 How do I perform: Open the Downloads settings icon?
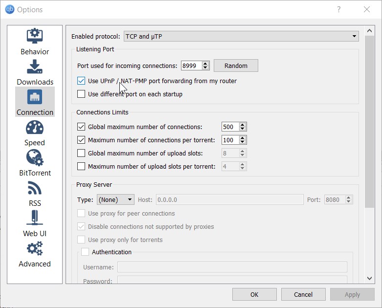pos(35,66)
